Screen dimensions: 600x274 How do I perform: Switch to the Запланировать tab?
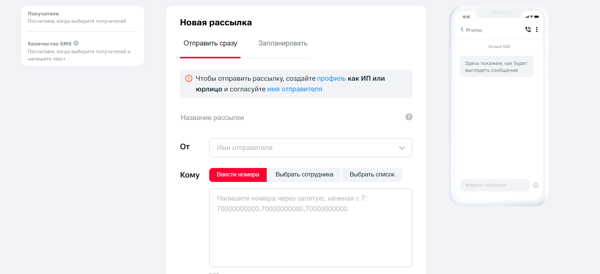point(283,43)
